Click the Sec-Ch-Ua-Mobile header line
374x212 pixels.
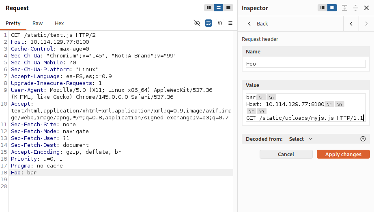[43, 62]
